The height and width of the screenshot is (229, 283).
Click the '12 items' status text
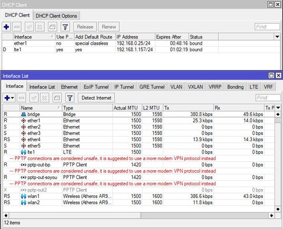[12, 223]
